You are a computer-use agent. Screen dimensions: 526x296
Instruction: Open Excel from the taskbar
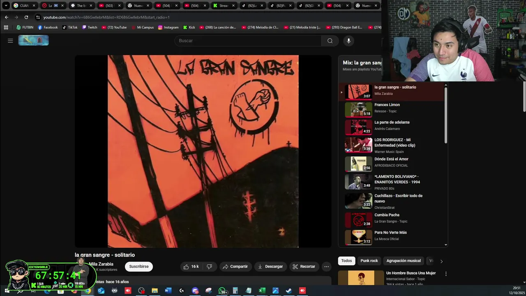click(x=262, y=291)
